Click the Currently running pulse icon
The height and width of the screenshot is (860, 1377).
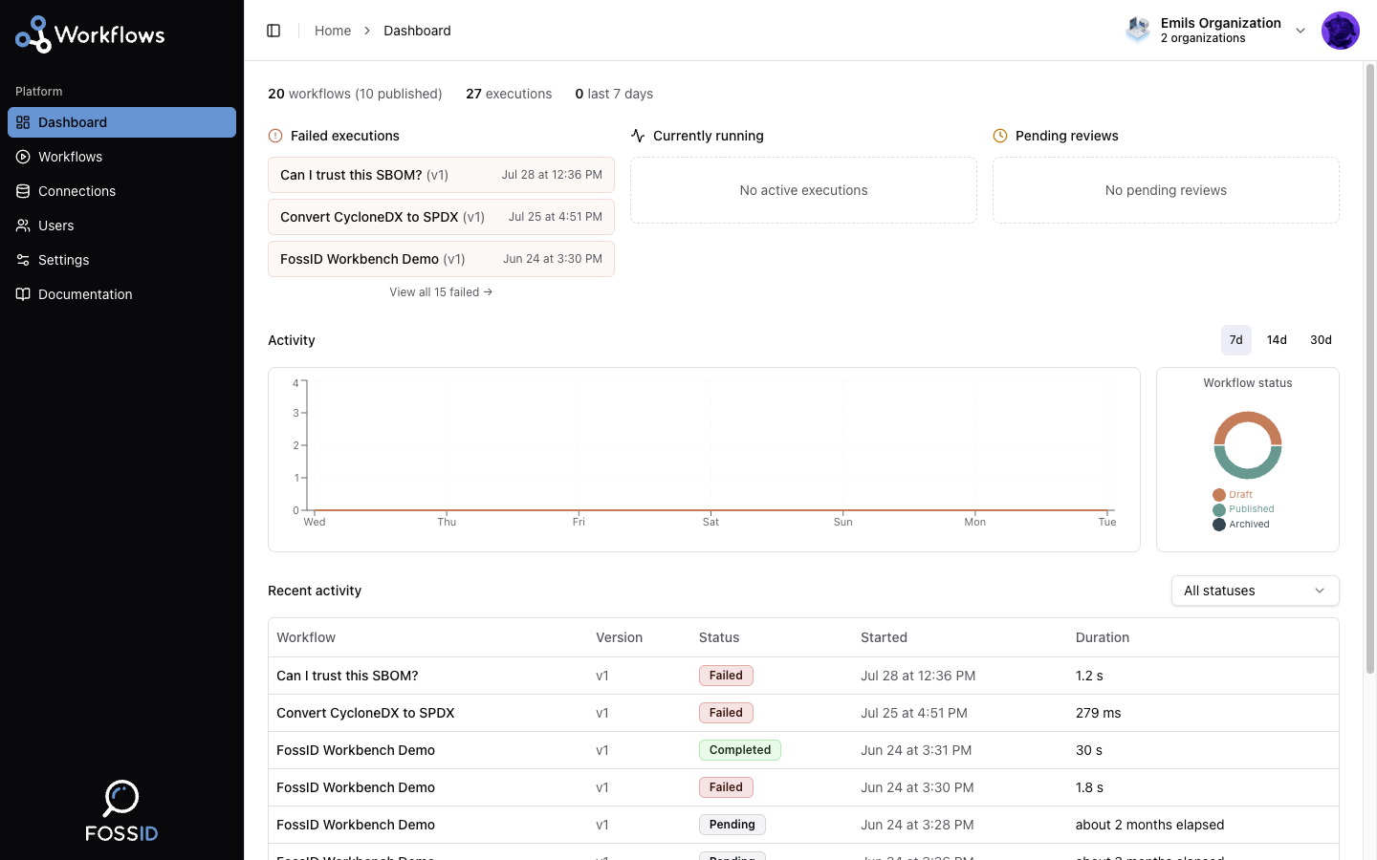tap(638, 136)
